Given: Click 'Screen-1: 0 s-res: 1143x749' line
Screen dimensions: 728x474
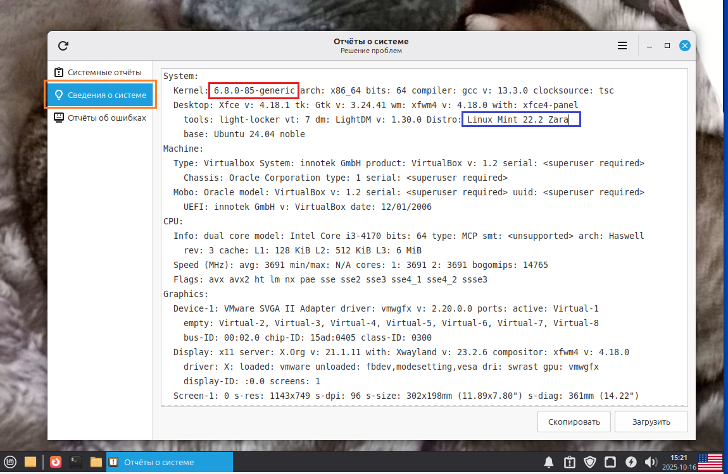Looking at the screenshot, I should [x=406, y=396].
